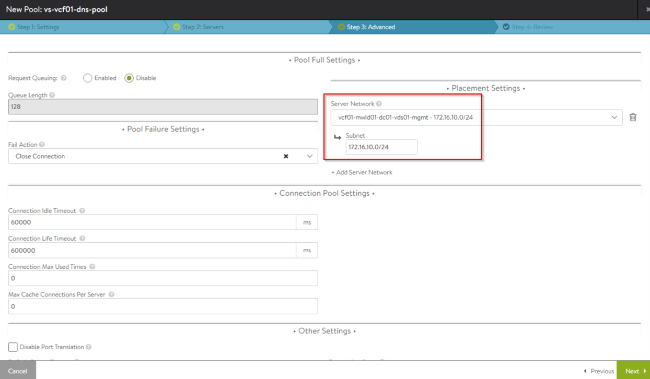Open help for Request Queuing
This screenshot has width=650, height=379.
coord(64,78)
